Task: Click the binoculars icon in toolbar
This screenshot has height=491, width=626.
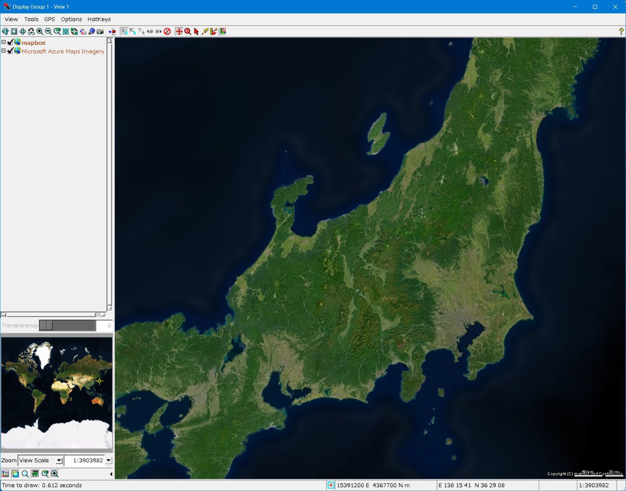Action: click(31, 32)
